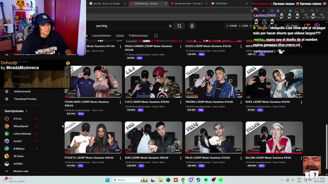Viewport: 328px width, 184px height.
Task: Open options menu for YOUNG MIKO video
Action: click(120, 102)
